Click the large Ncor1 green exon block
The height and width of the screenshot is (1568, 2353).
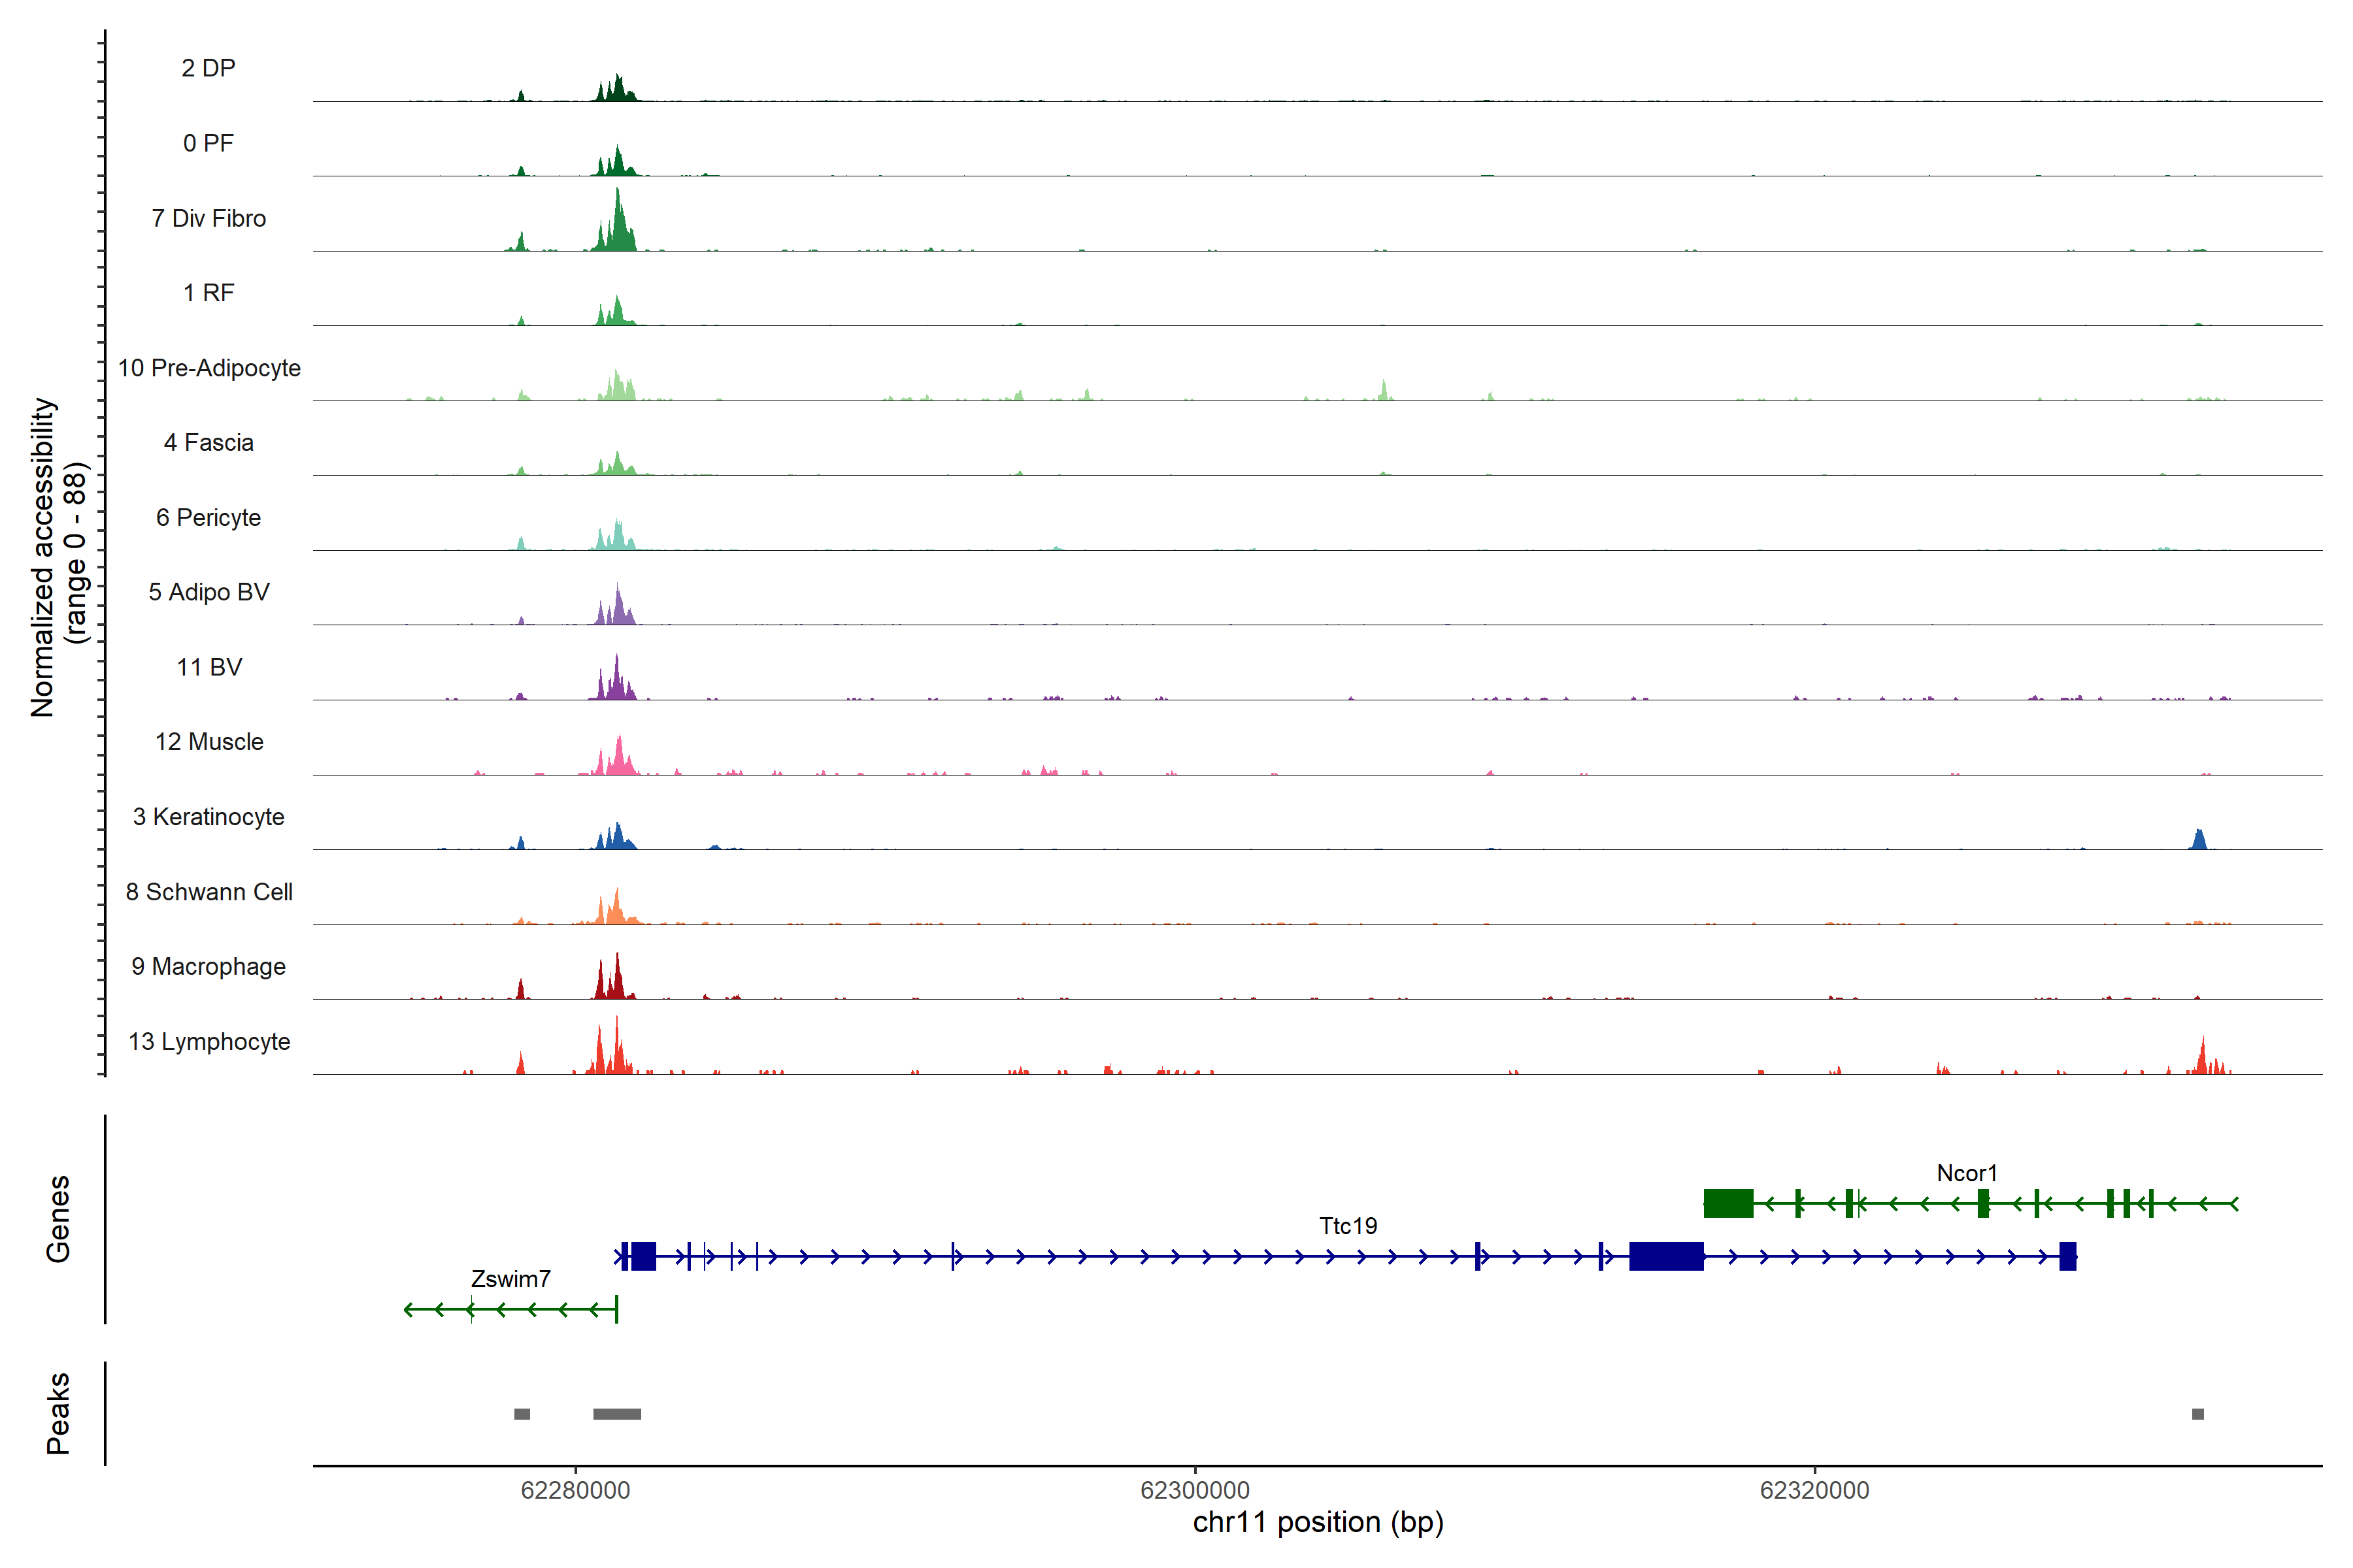click(x=1727, y=1203)
